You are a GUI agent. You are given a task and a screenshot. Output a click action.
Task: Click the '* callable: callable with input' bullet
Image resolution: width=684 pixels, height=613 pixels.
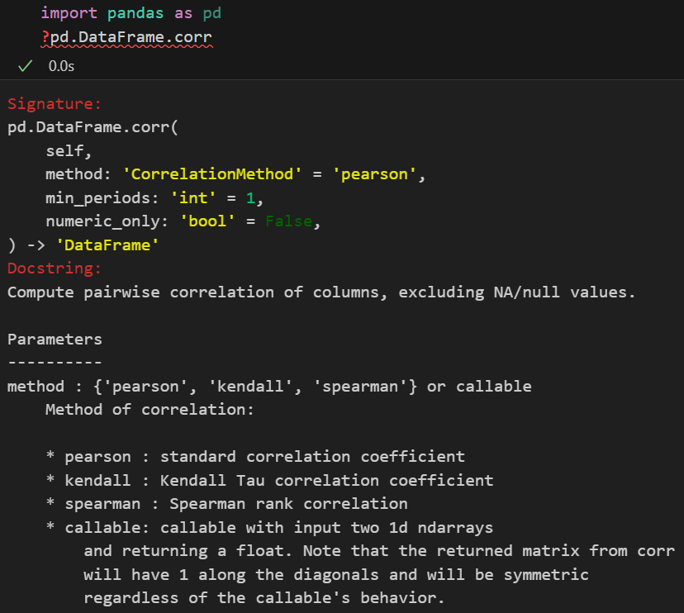[x=269, y=528]
